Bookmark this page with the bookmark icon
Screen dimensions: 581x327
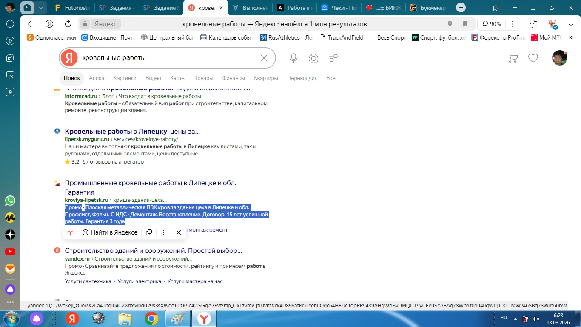pos(465,24)
